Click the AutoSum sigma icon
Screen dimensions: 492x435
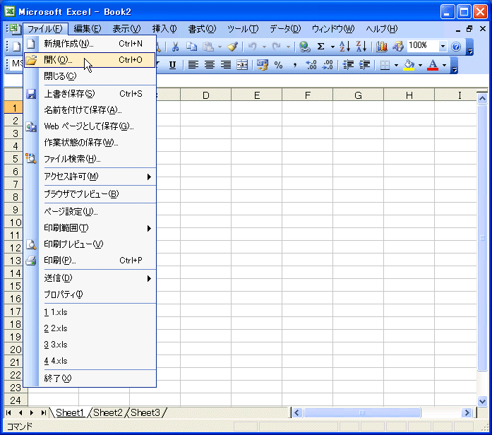click(320, 47)
